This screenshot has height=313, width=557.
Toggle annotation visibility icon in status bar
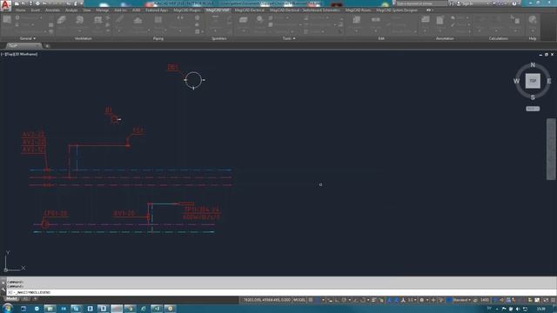point(389,300)
